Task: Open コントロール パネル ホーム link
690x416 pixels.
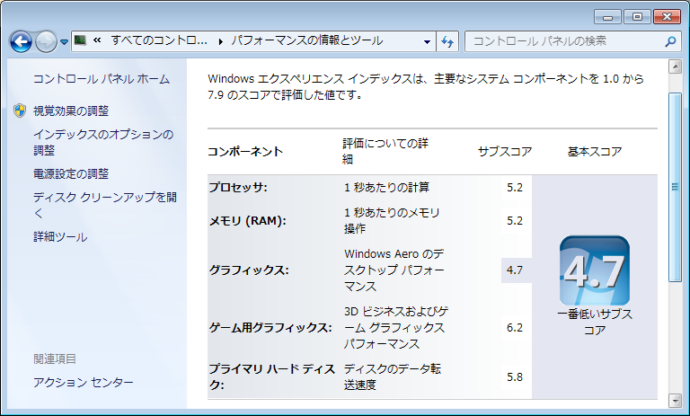Action: [x=102, y=79]
